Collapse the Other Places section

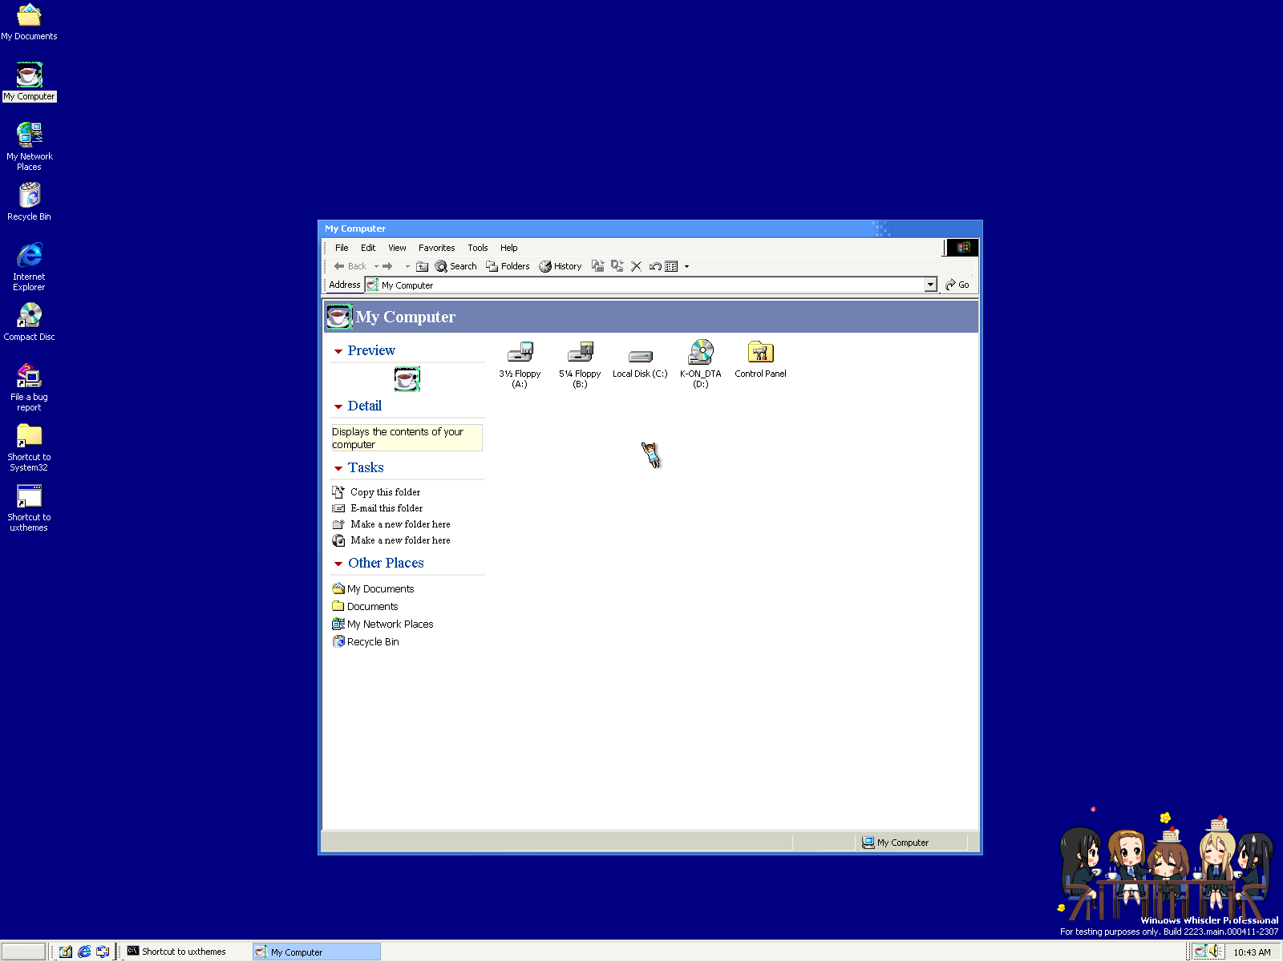click(x=338, y=564)
